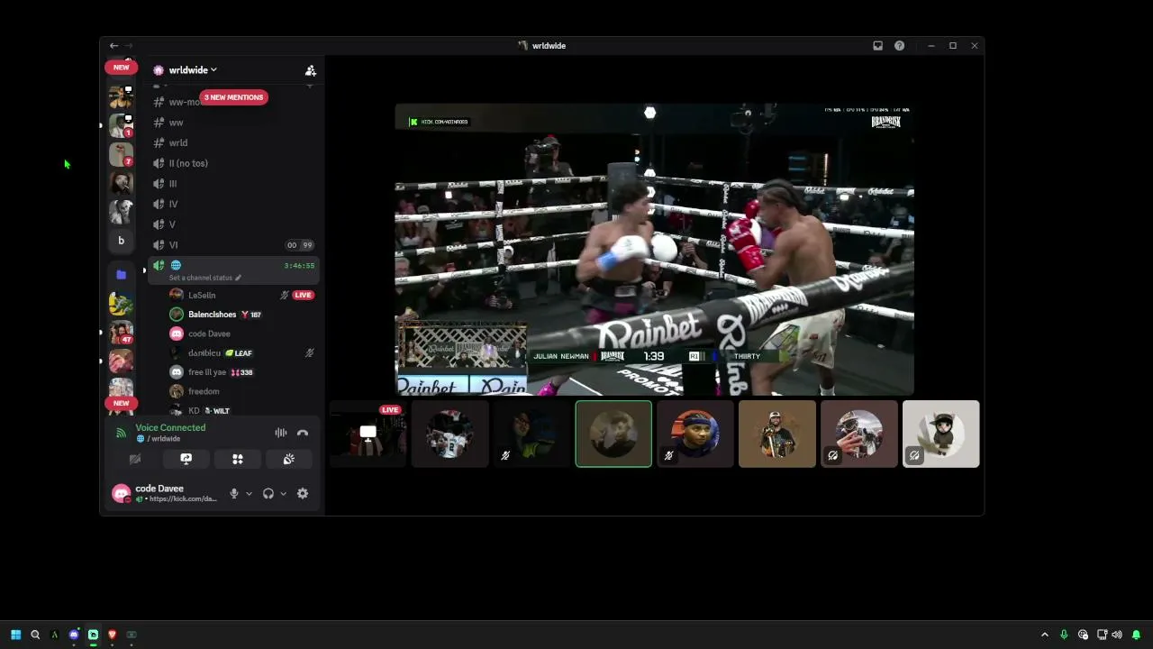Select the cartoon cat participant tile
Screen dimensions: 1153x649
coord(940,434)
